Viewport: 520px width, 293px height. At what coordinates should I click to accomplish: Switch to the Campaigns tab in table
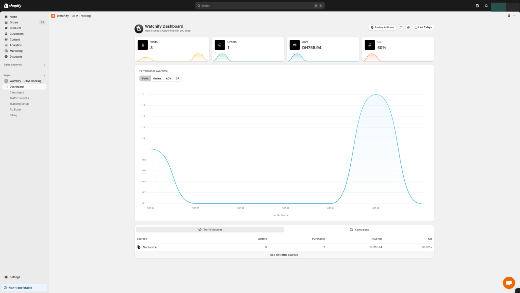[359, 230]
